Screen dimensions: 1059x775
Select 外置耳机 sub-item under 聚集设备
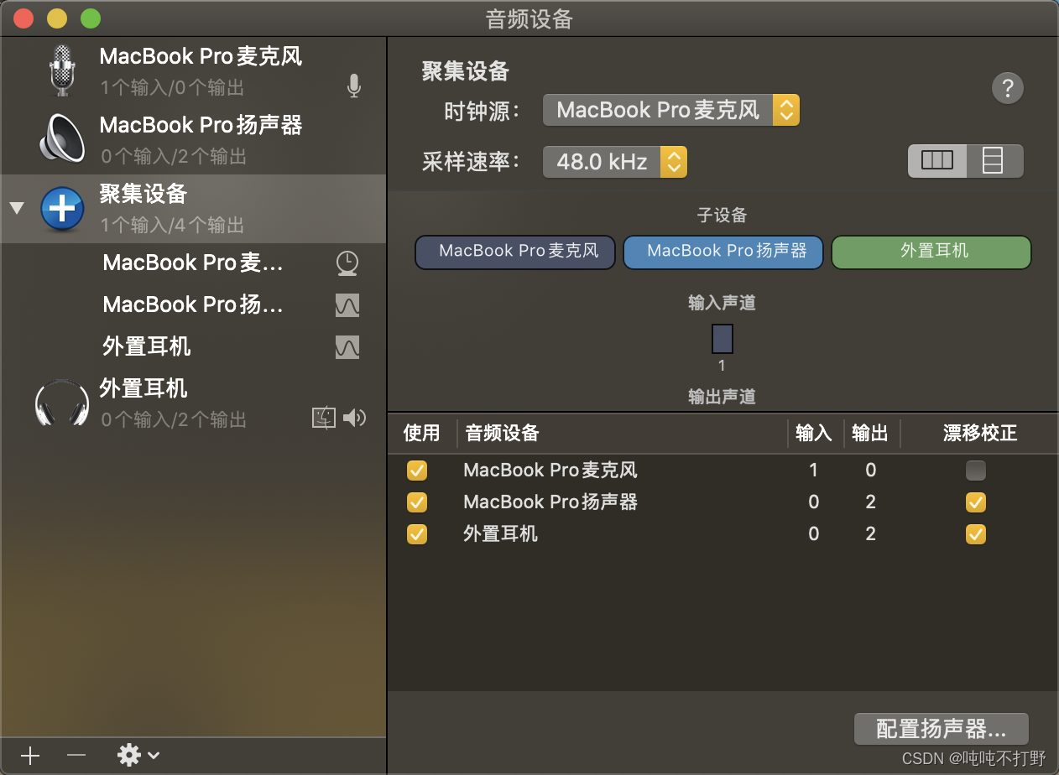[193, 347]
